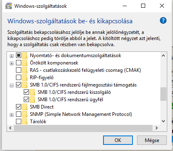The image size is (173, 151).
Task: Click the blue help question mark icon
Action: click(163, 20)
